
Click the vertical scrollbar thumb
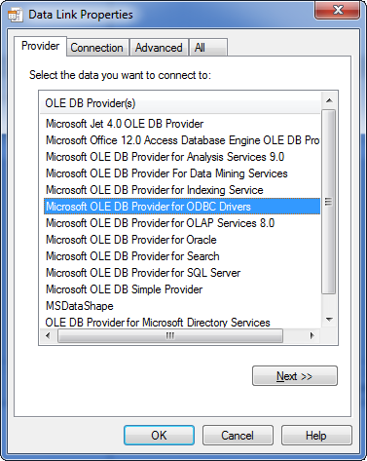click(x=329, y=202)
